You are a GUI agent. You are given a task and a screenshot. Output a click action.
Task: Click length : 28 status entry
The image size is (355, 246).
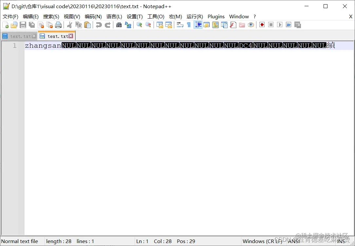pos(59,241)
